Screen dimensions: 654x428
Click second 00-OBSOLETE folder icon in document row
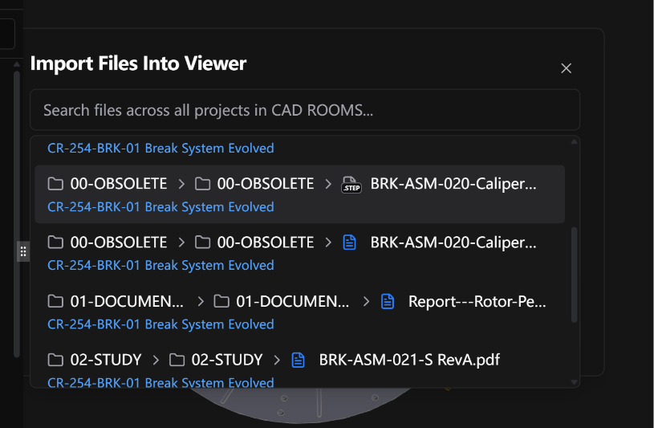point(202,243)
